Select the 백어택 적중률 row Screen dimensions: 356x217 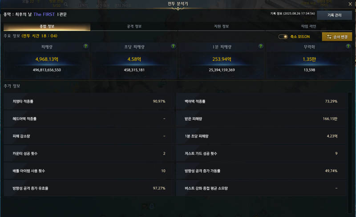pos(261,101)
